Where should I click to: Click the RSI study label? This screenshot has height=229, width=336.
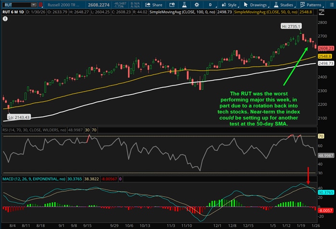click(34, 130)
